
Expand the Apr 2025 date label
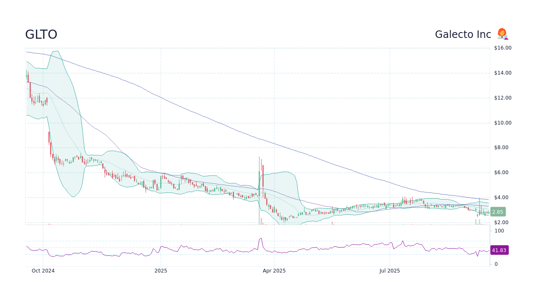[274, 270]
